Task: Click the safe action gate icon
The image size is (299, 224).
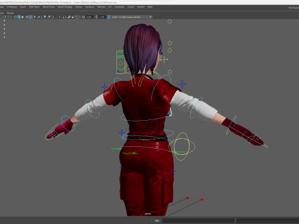Action: click(x=5, y=17)
